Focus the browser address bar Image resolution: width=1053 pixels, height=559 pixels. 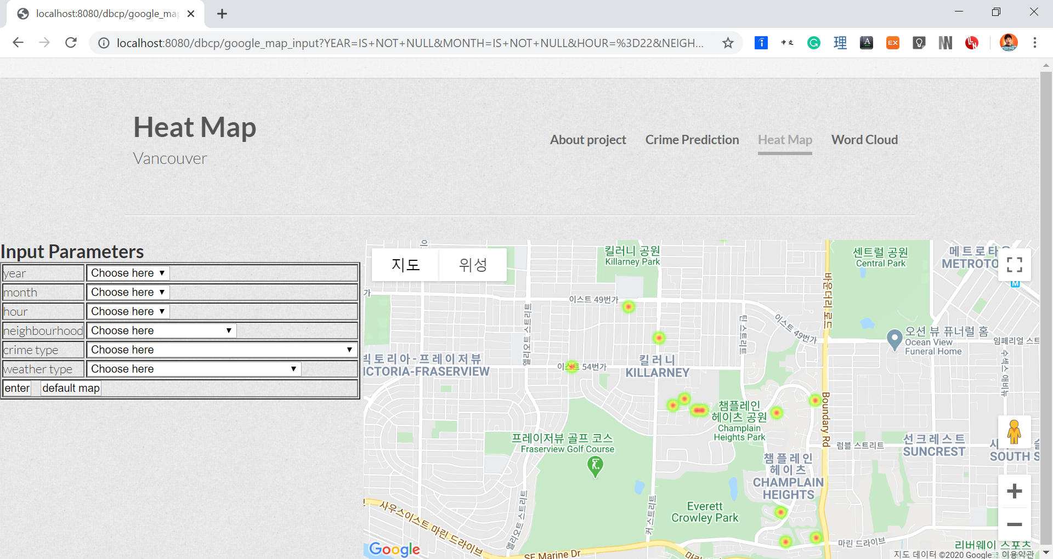(x=411, y=42)
